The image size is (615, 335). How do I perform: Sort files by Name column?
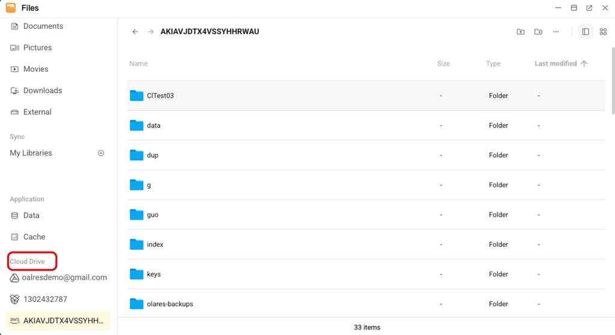(138, 64)
